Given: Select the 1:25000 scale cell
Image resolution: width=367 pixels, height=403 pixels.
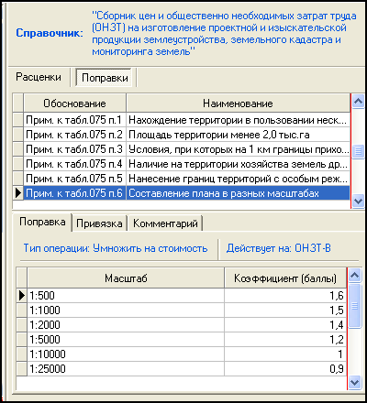Looking at the screenshot, I should click(126, 369).
